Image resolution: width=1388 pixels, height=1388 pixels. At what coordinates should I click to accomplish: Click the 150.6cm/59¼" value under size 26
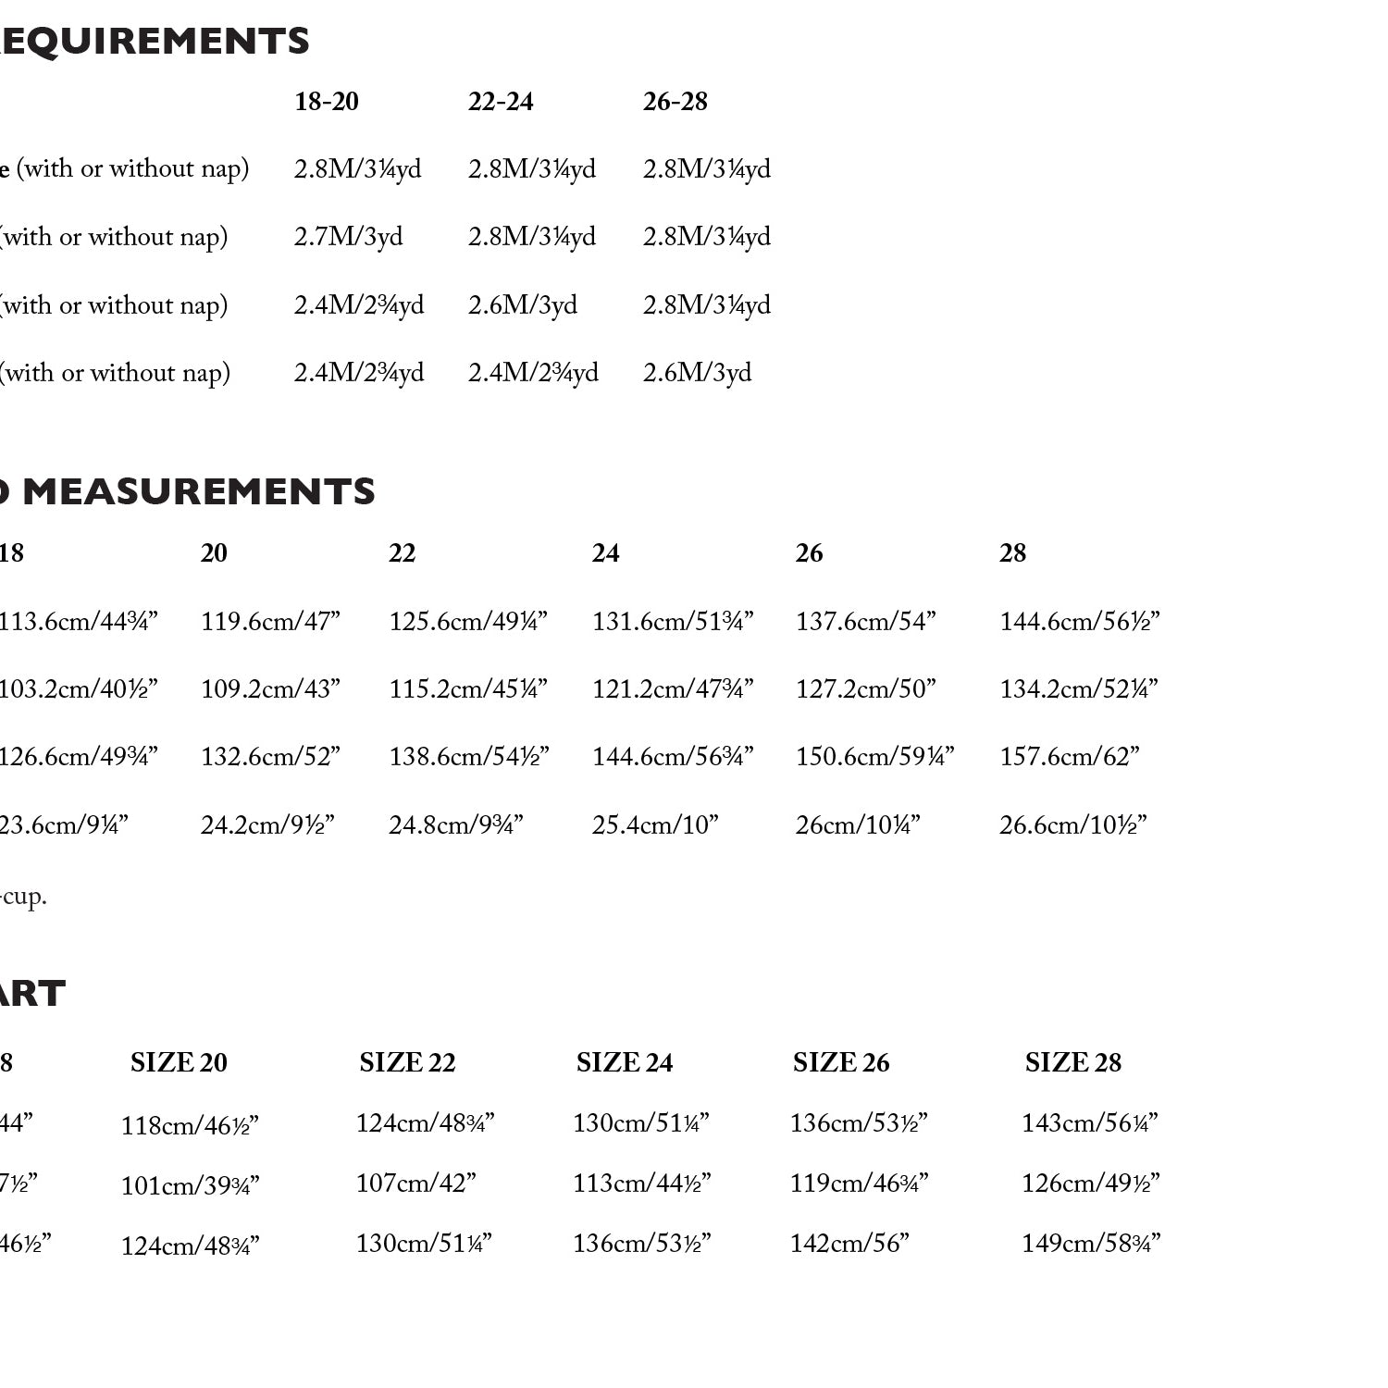875,757
